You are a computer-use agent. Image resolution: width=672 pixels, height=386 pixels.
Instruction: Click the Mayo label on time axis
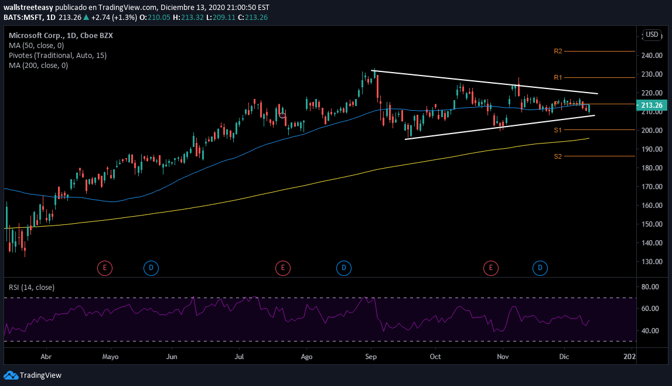coord(111,357)
